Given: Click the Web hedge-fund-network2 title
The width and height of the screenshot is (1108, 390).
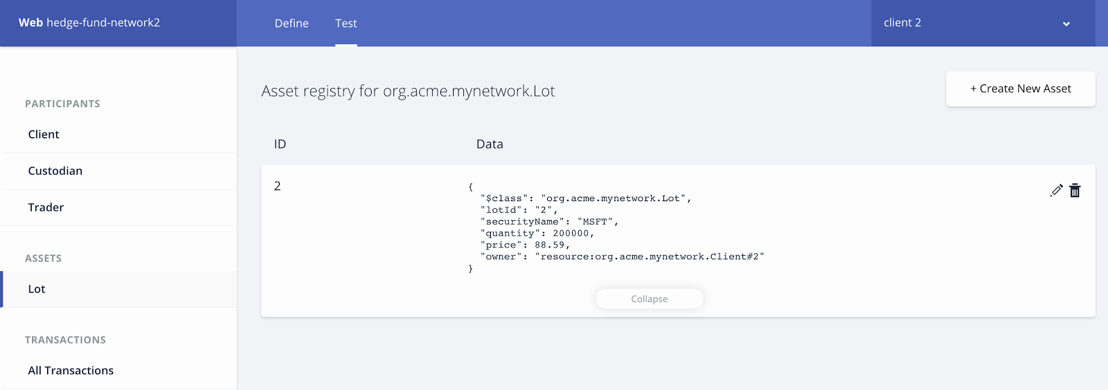Looking at the screenshot, I should pyautogui.click(x=89, y=23).
